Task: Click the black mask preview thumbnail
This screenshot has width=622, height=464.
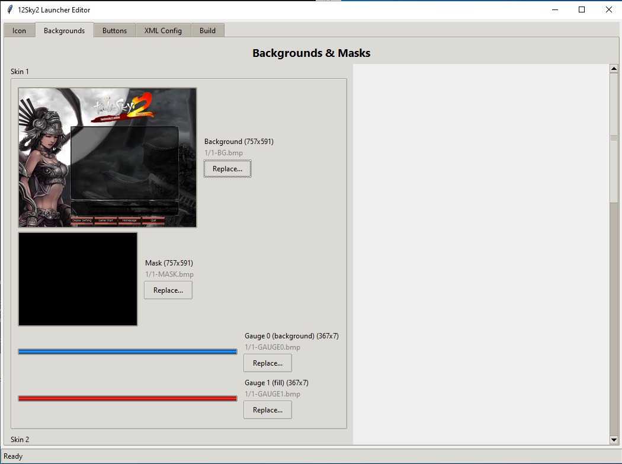Action: 78,279
